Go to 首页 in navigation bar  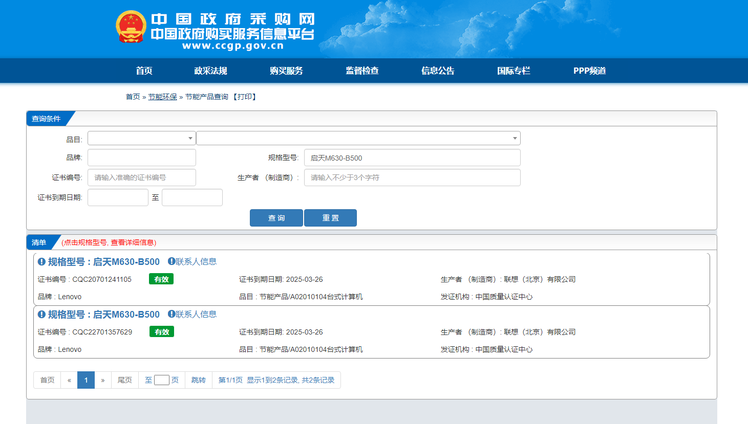(144, 71)
